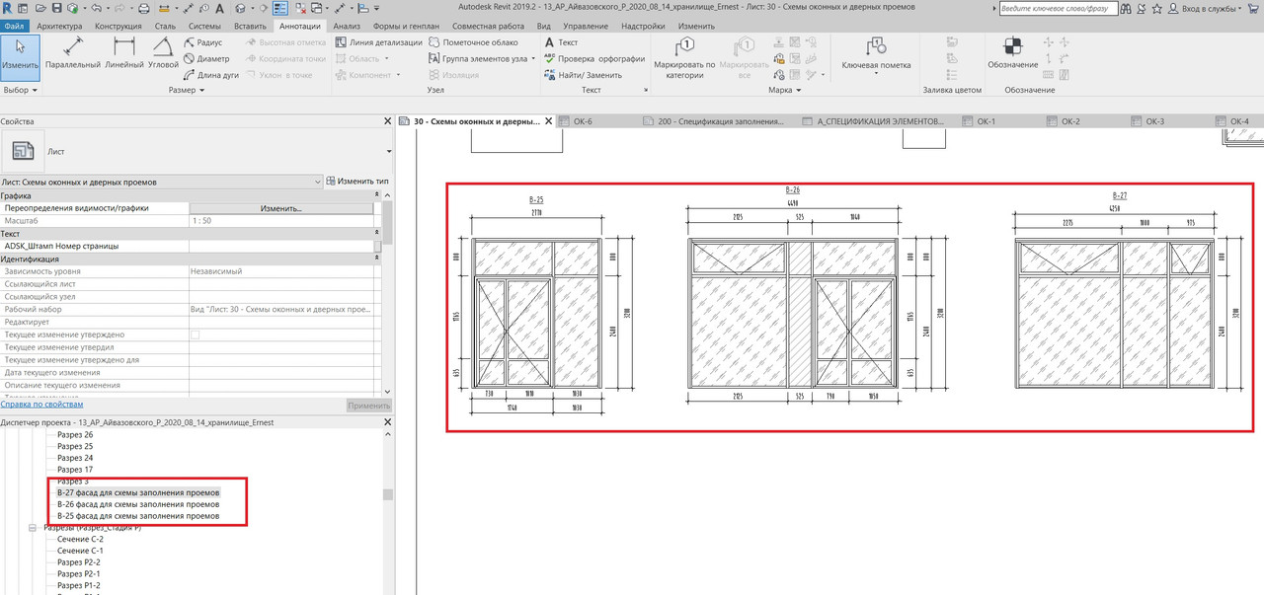Open the Лист type selector dropdown
The width and height of the screenshot is (1264, 595).
point(388,152)
